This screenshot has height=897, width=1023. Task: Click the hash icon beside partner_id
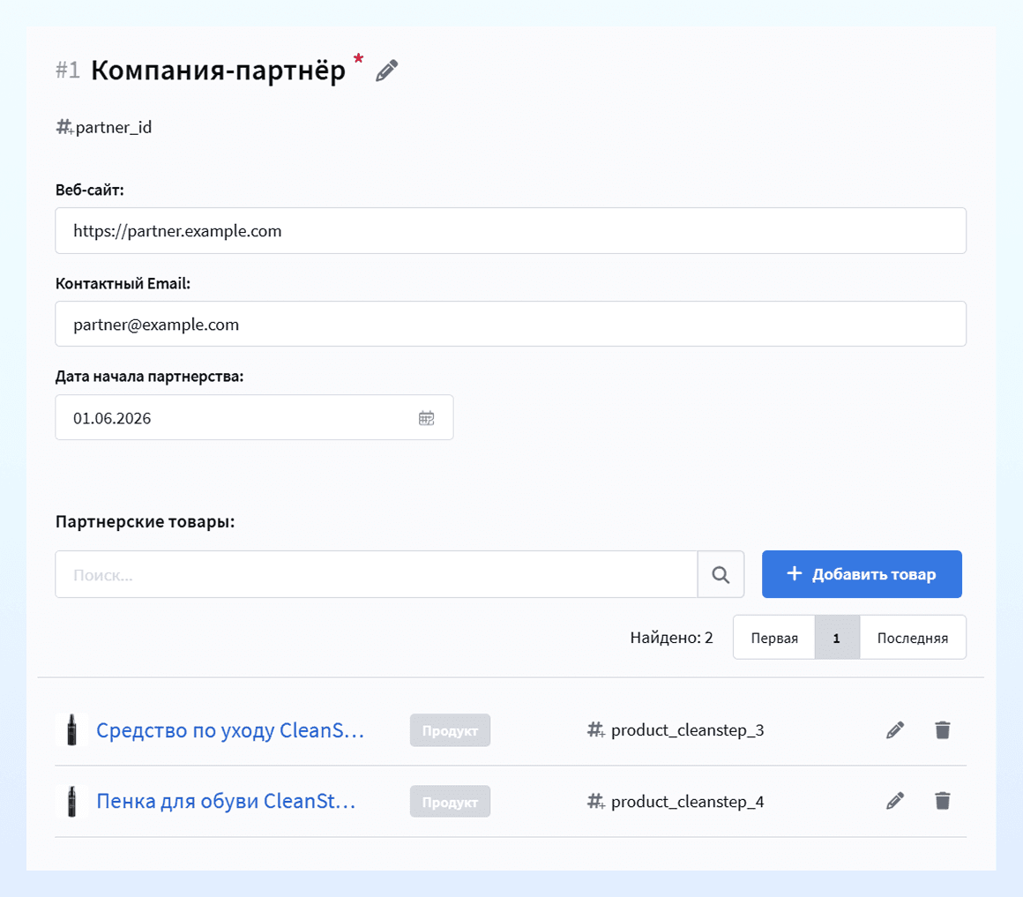(x=64, y=126)
